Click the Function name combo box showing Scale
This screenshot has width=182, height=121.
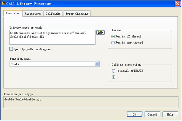coord(55,64)
